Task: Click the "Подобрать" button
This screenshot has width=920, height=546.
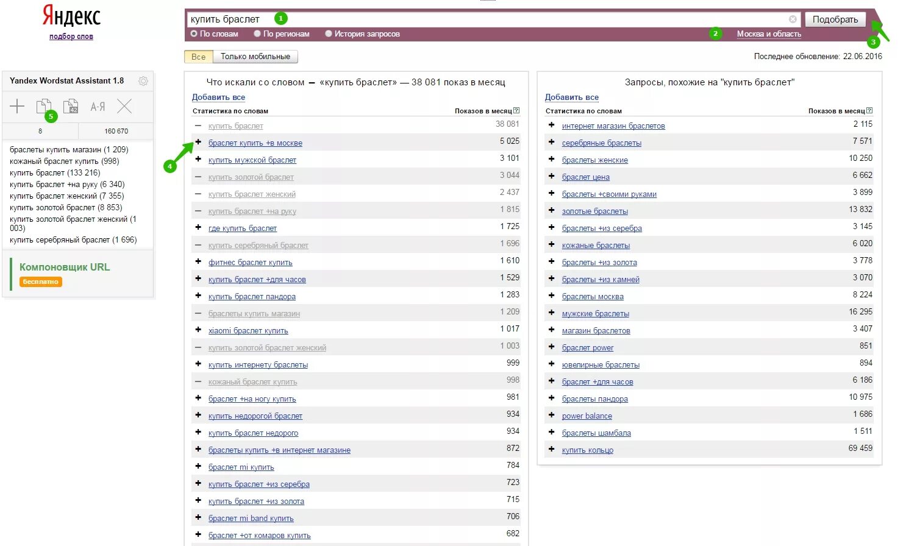Action: (835, 19)
